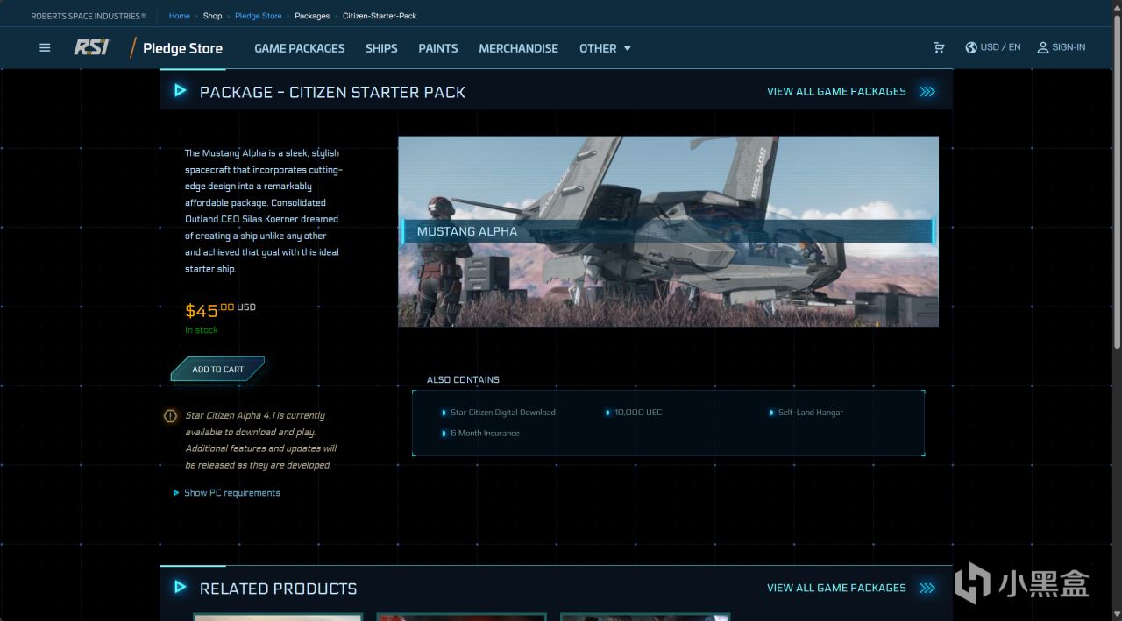This screenshot has width=1122, height=621.
Task: Click the Self-Land Hangar text
Action: [811, 413]
